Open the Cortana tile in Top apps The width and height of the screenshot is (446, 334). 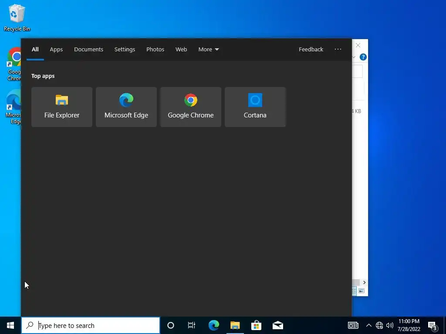point(255,107)
